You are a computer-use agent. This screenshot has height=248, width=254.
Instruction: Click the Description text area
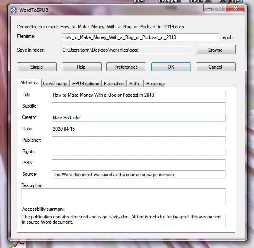(x=123, y=196)
